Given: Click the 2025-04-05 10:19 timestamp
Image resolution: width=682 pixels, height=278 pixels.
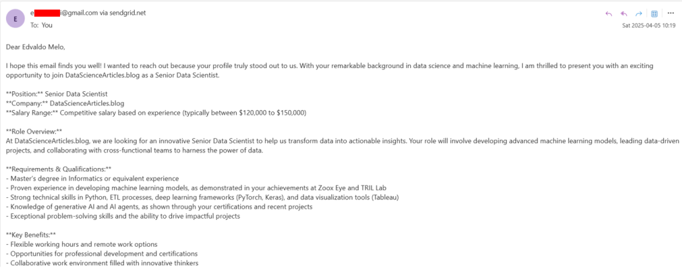Looking at the screenshot, I should (x=647, y=26).
